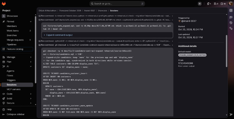Click the Build rocket icon
The height and width of the screenshot is (119, 234).
[x=3, y=98]
